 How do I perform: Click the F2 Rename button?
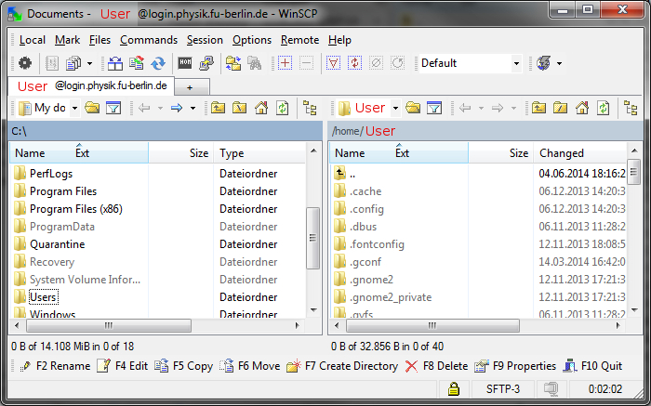pyautogui.click(x=55, y=366)
